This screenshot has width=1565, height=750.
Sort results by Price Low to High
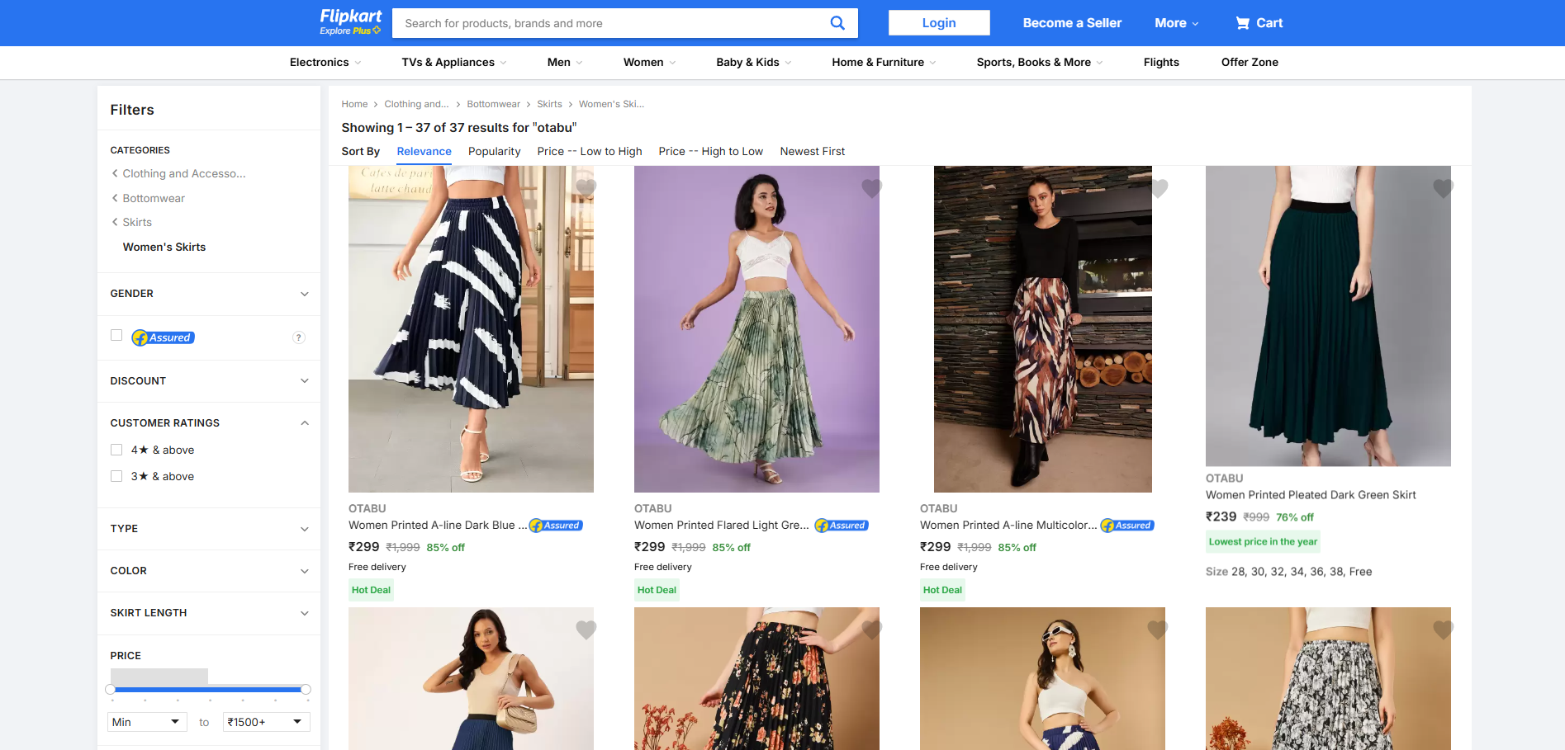tap(589, 151)
